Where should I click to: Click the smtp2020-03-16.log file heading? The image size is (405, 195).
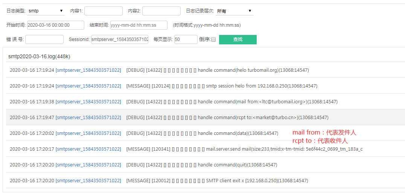tap(39, 57)
